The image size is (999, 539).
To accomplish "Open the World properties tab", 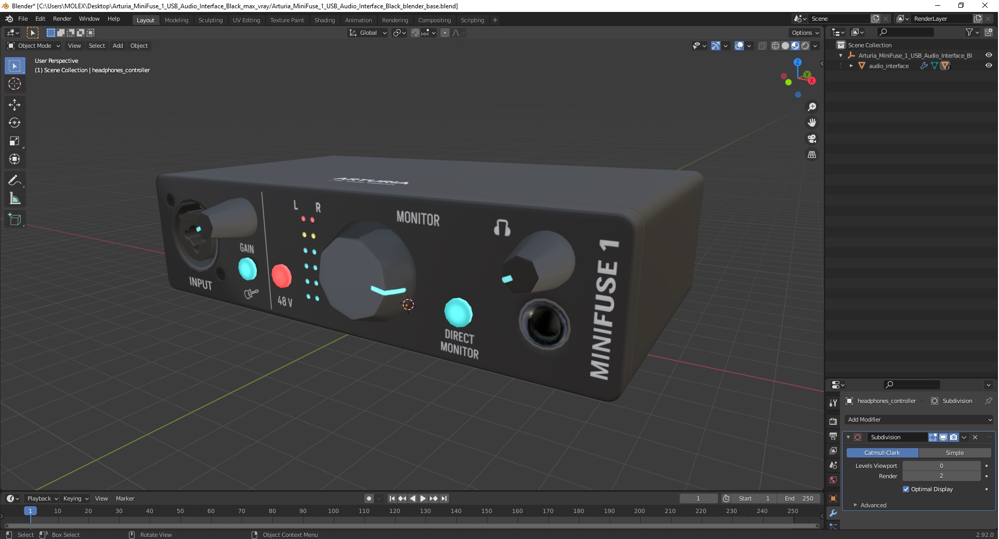I will click(833, 480).
